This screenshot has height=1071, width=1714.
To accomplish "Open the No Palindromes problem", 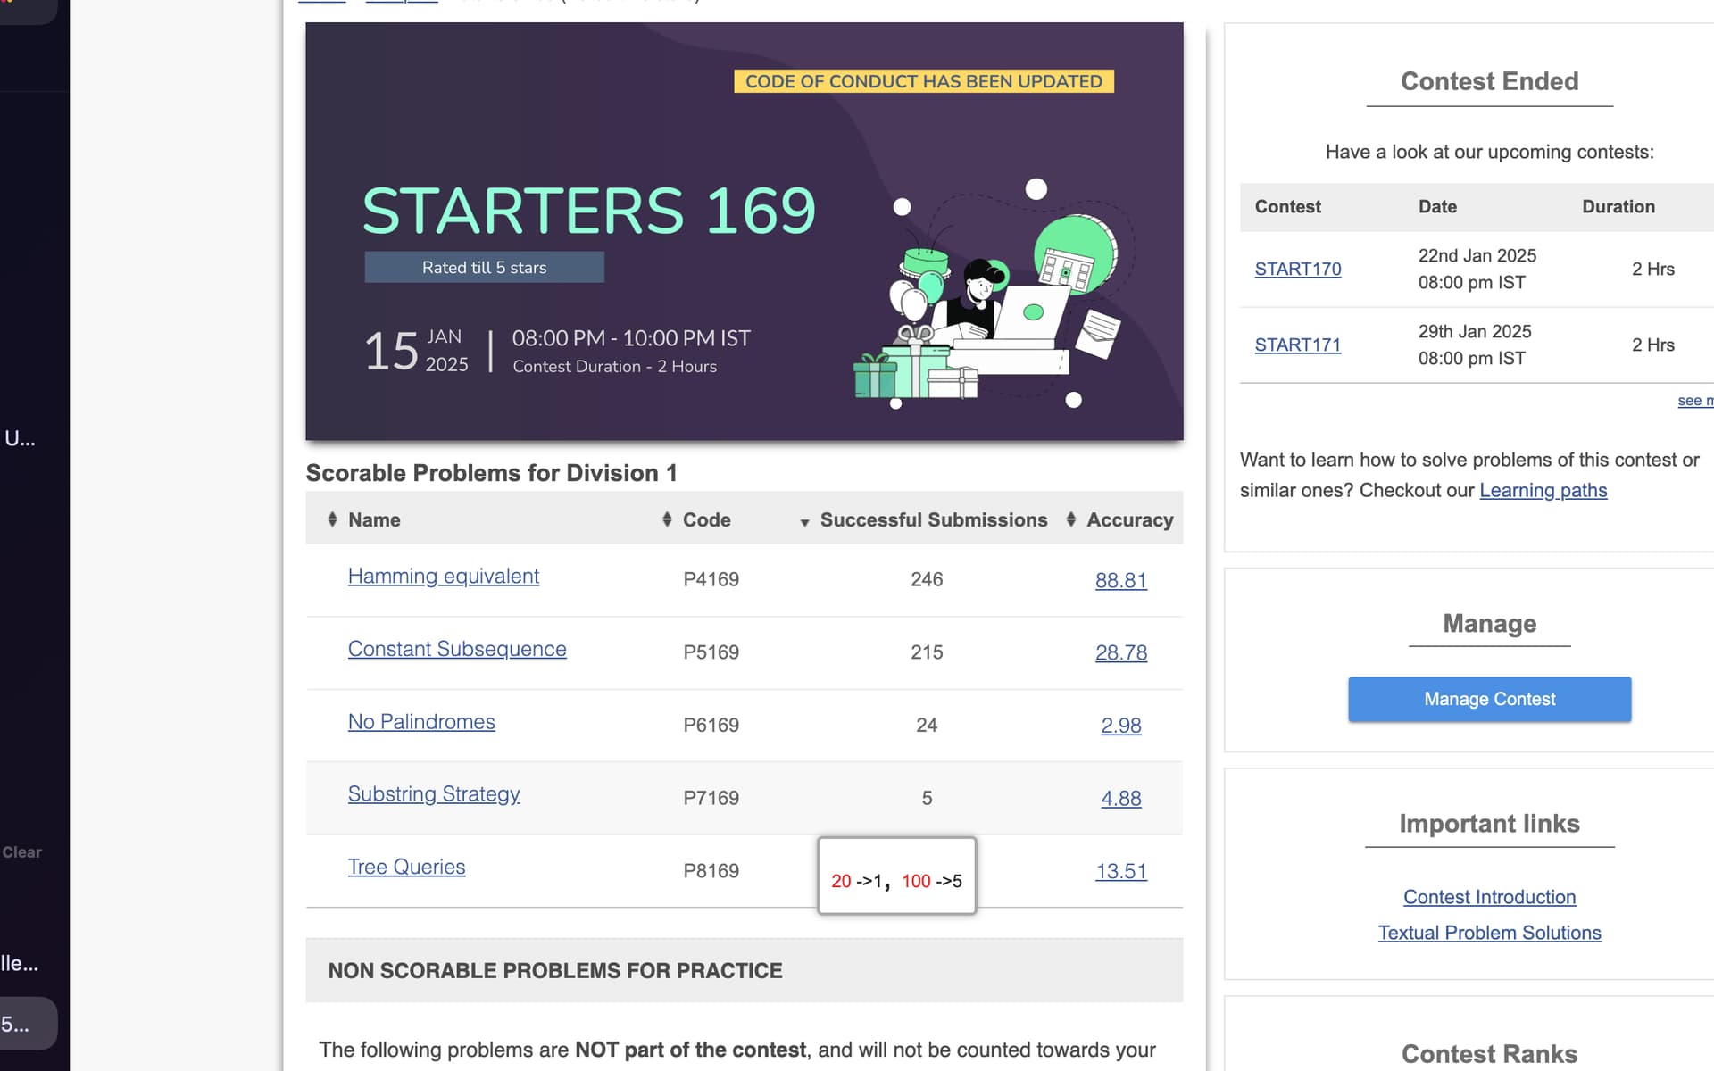I will tap(420, 722).
